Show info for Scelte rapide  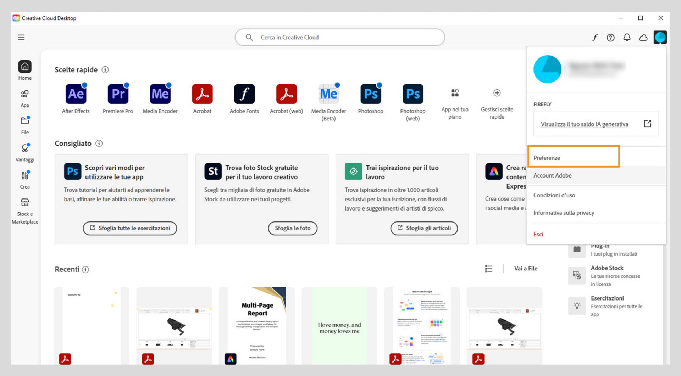[x=105, y=70]
